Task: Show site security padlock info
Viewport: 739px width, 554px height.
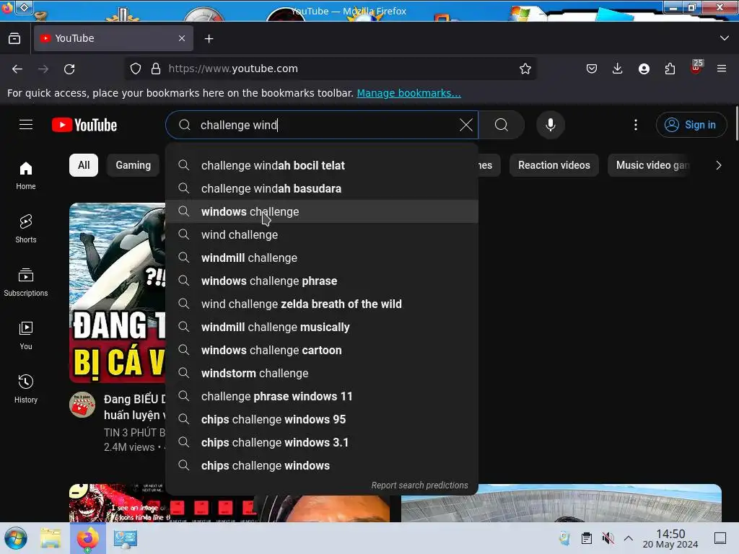Action: (x=156, y=69)
